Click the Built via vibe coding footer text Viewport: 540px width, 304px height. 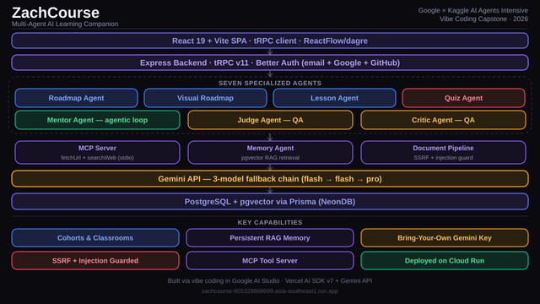click(x=270, y=280)
